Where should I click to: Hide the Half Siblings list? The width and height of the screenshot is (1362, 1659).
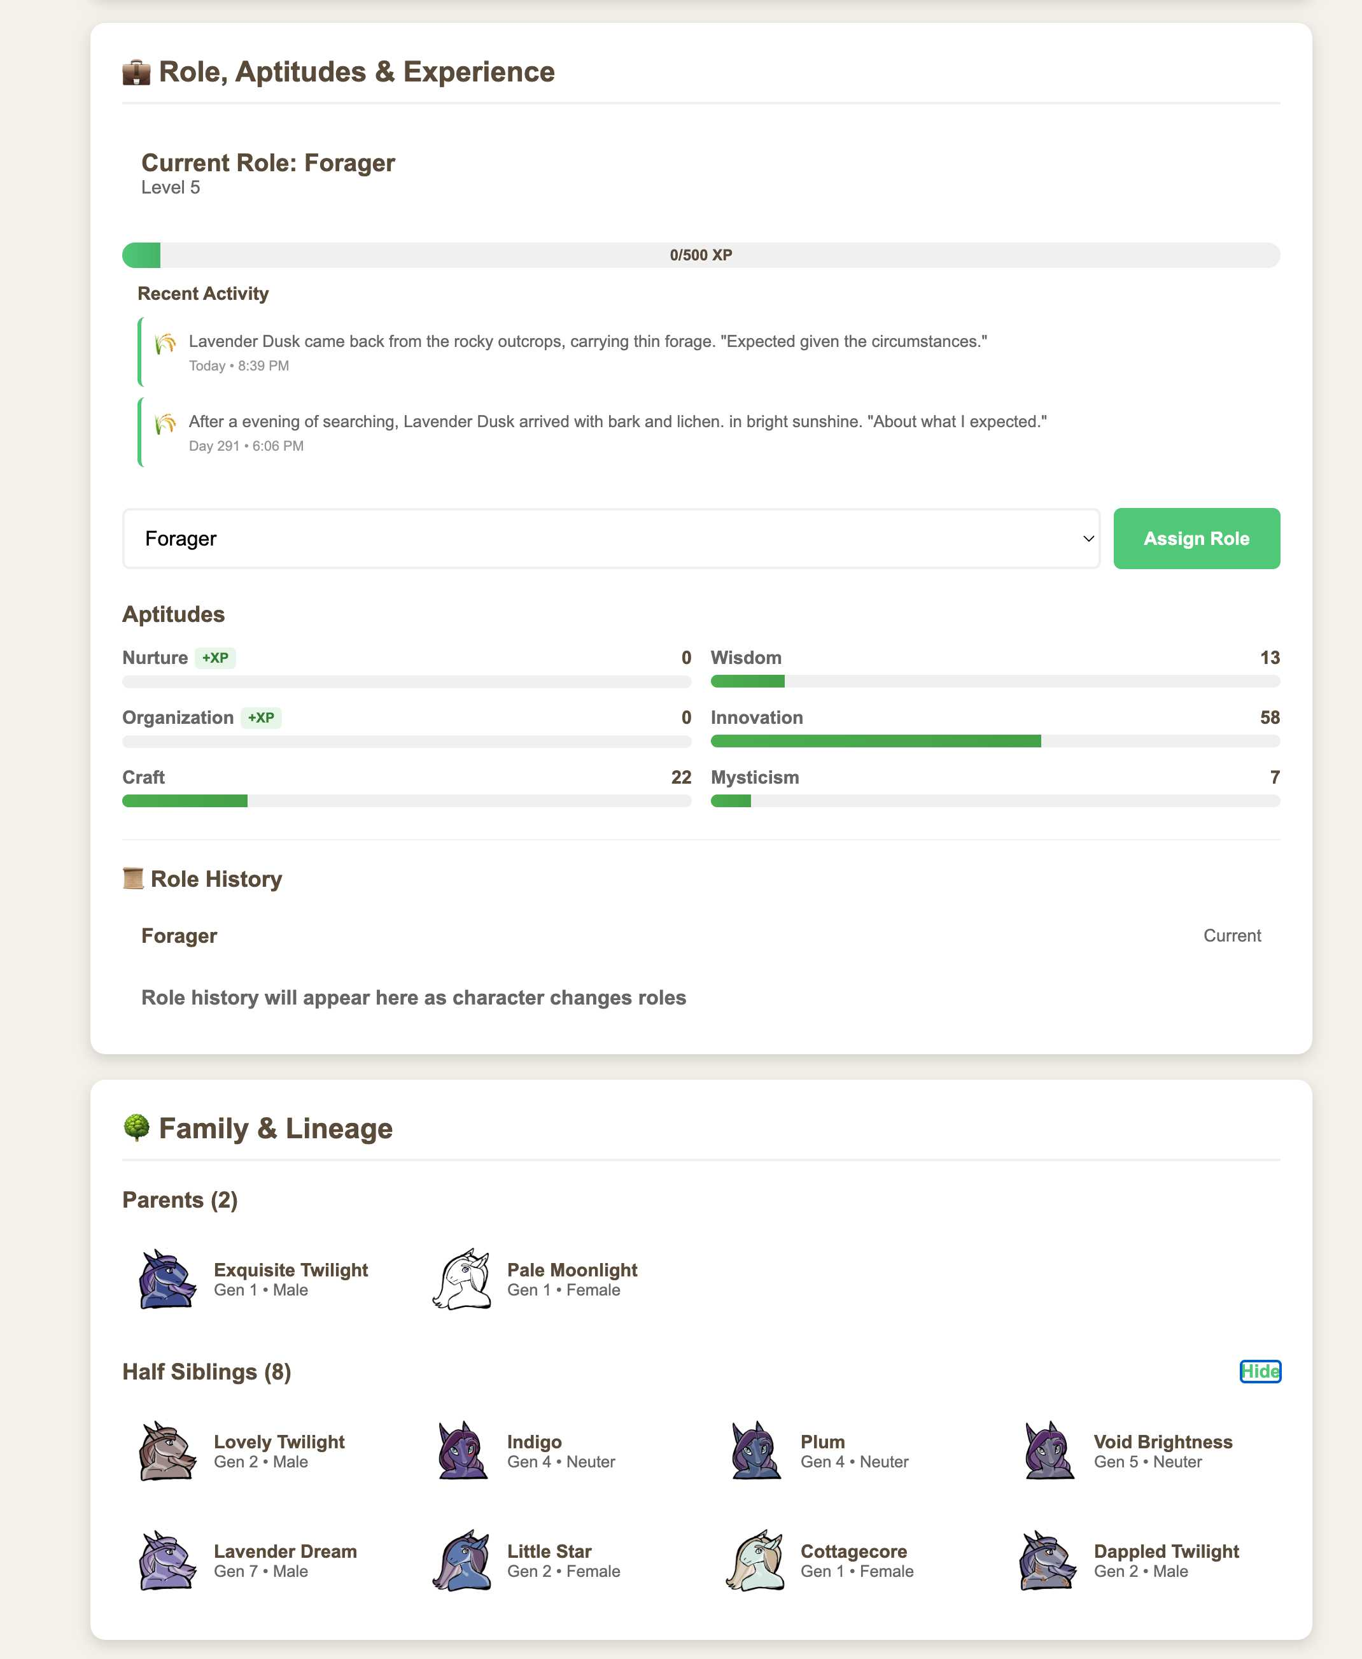tap(1260, 1371)
